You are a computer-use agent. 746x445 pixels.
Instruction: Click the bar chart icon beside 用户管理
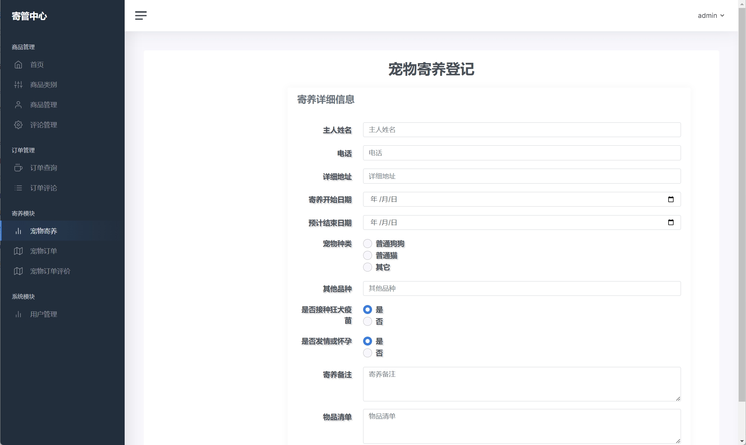[x=18, y=314]
